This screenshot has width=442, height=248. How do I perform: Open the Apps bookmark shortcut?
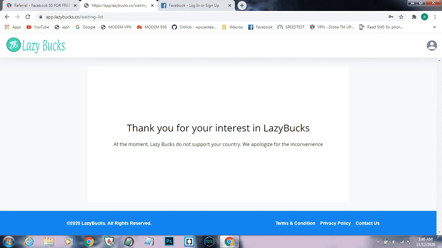point(13,27)
